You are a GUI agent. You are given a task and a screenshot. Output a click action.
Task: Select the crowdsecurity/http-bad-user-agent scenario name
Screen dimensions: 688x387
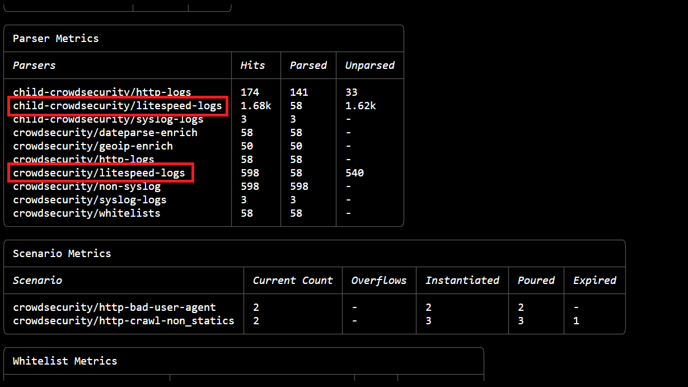coord(114,307)
